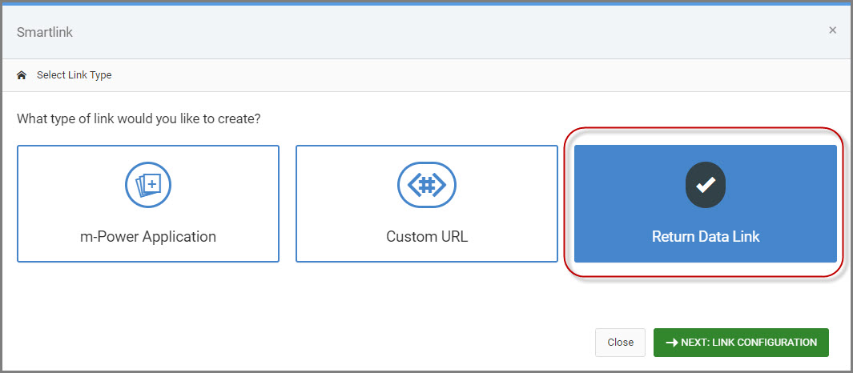Click the arrow icon on the Next button
This screenshot has height=373, width=853.
671,343
